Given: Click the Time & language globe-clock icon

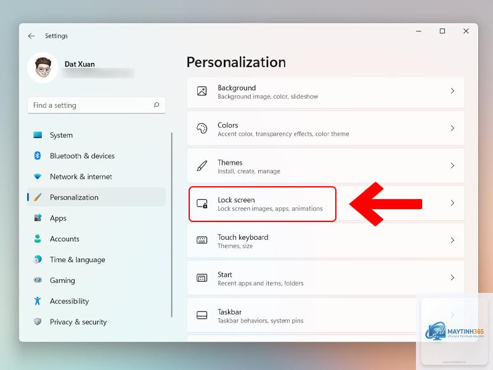Looking at the screenshot, I should (x=38, y=259).
